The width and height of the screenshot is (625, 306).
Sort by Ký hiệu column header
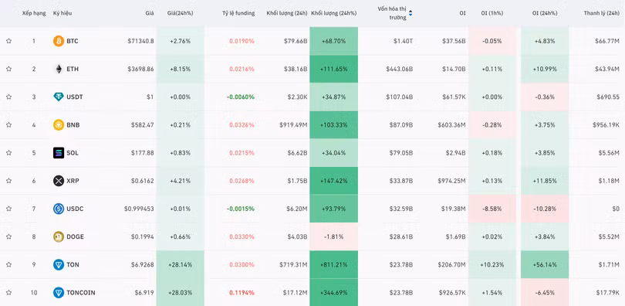pos(62,13)
